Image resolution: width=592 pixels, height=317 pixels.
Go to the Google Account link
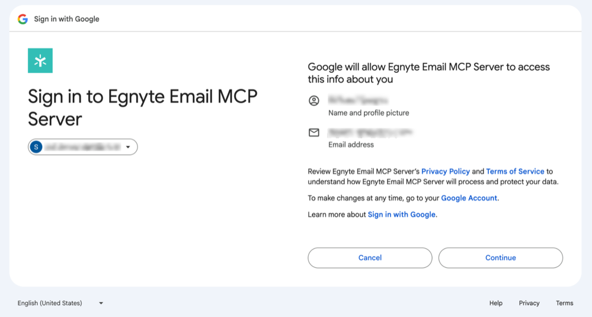tap(469, 198)
